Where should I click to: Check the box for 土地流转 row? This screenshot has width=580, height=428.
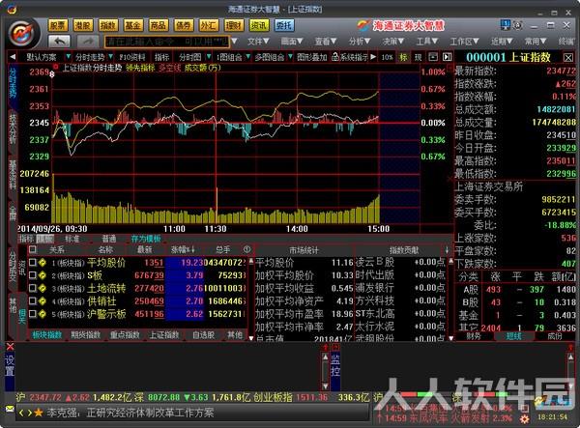pos(33,288)
